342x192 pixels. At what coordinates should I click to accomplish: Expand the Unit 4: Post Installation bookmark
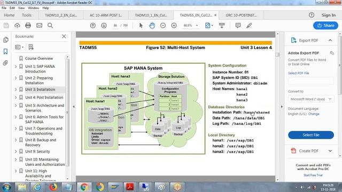pos(15,98)
